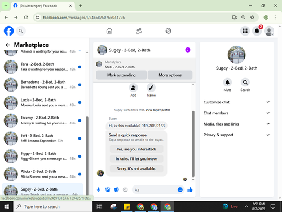Open the account profile avatar menu
Screen dimensions: 282x212
click(x=269, y=31)
